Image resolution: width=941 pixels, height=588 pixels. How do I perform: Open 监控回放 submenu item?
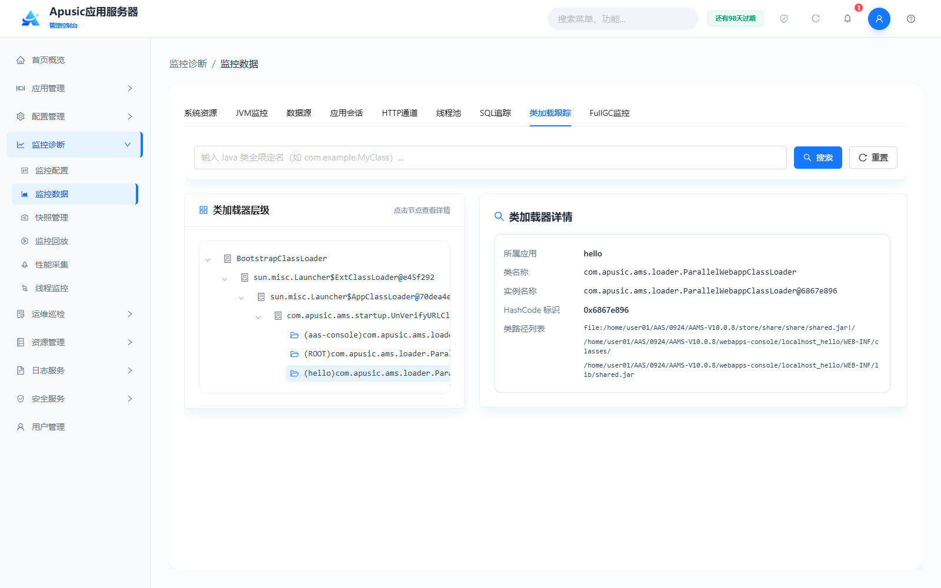coord(75,241)
